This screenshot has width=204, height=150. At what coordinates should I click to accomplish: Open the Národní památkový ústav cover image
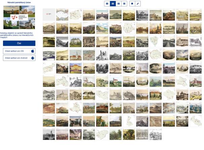pyautogui.click(x=19, y=17)
